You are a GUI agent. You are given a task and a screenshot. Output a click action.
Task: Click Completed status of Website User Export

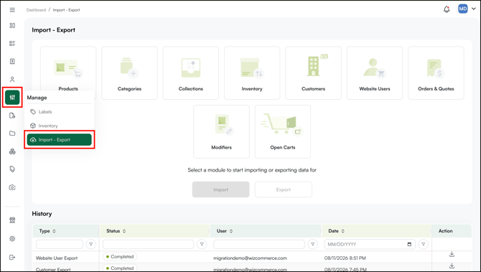120,256
